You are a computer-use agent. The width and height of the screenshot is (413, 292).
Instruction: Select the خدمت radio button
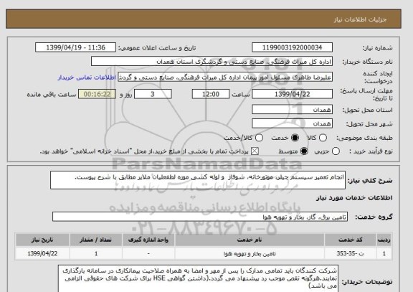point(295,138)
